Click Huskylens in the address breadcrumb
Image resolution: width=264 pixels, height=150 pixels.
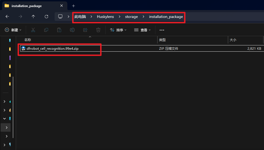click(105, 17)
